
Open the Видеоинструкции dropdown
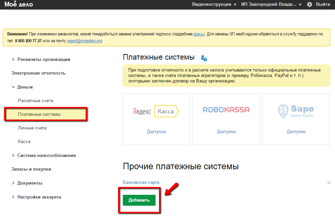pos(214,4)
